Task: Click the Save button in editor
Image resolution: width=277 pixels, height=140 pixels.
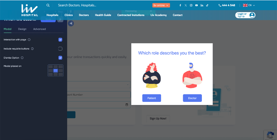Action: [x=48, y=19]
